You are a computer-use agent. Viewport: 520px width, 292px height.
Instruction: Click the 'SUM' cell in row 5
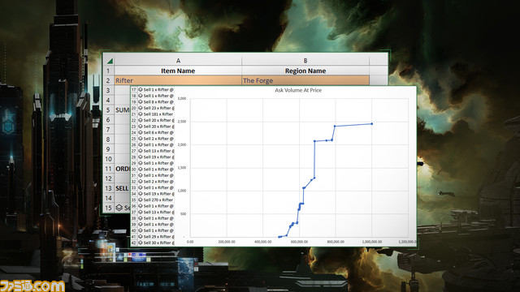coord(122,110)
